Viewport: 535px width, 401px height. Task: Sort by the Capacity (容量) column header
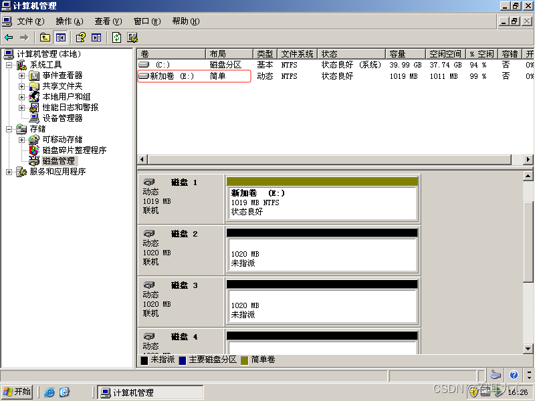pyautogui.click(x=406, y=54)
